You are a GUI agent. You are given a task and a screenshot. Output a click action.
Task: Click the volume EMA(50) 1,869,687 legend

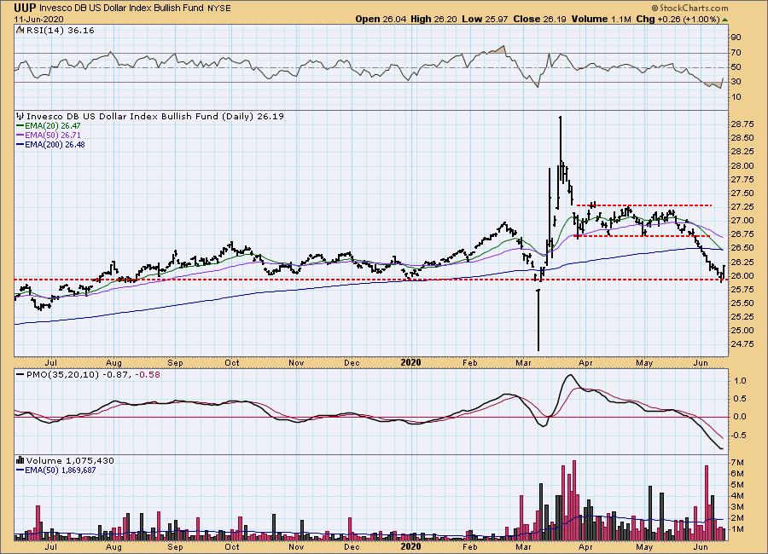click(x=55, y=470)
